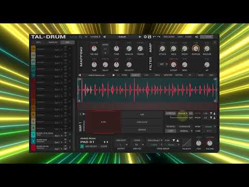Click the velocity curve display

pos(186,143)
